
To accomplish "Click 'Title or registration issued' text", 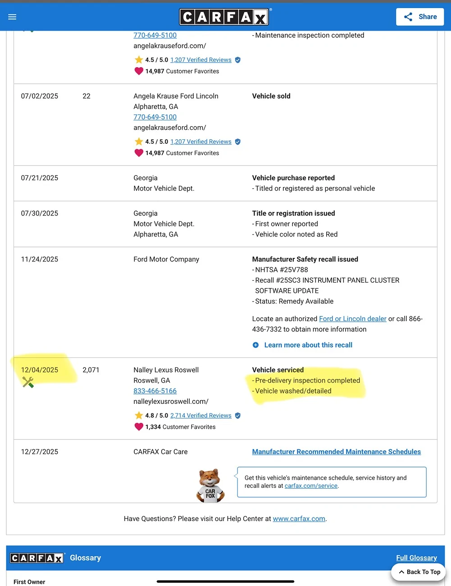I will pos(293,213).
